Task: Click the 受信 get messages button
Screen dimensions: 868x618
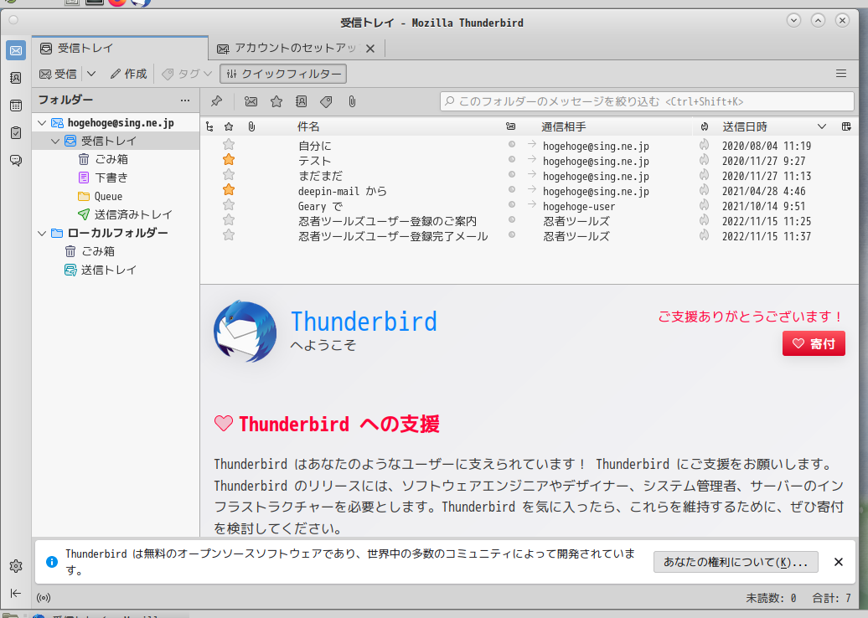Action: pyautogui.click(x=58, y=74)
